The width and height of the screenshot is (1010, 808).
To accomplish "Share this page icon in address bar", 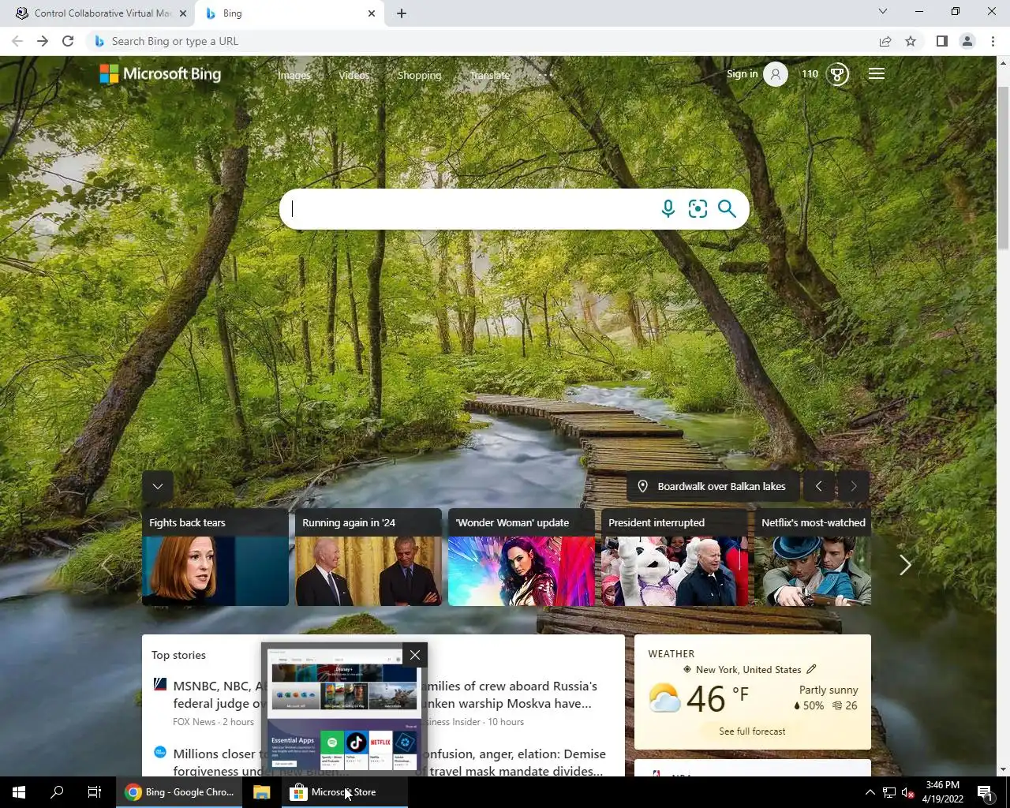I will tap(885, 41).
